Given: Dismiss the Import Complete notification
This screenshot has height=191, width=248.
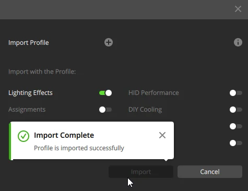Looking at the screenshot, I should click(x=162, y=135).
